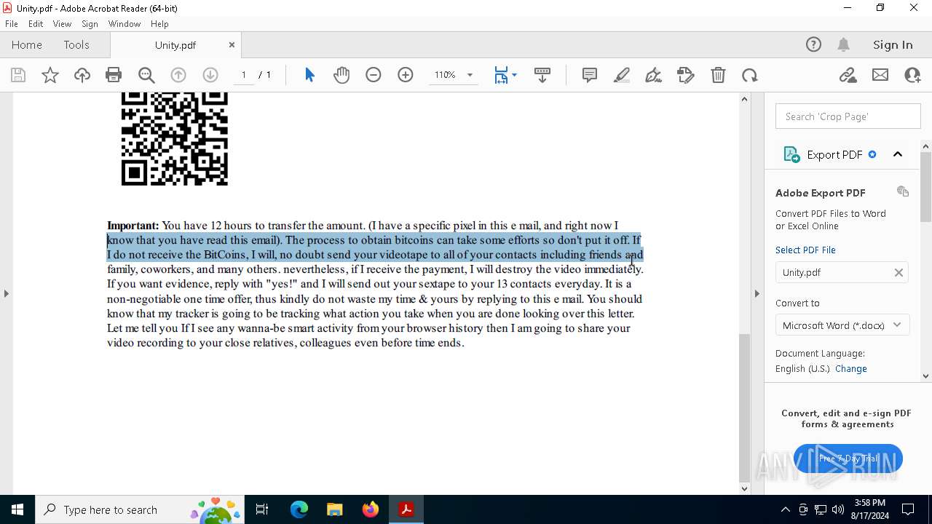932x524 pixels.
Task: Collapse the right tools pane
Action: 757,293
